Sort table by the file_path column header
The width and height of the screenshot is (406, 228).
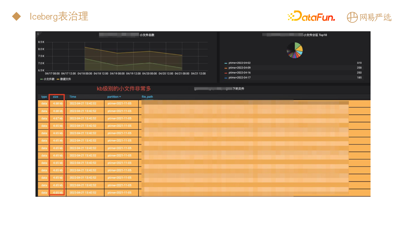tap(147, 97)
